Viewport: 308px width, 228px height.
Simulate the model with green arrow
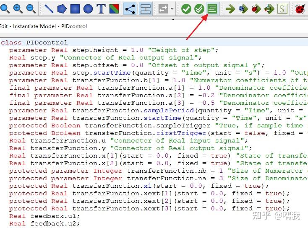230,9
